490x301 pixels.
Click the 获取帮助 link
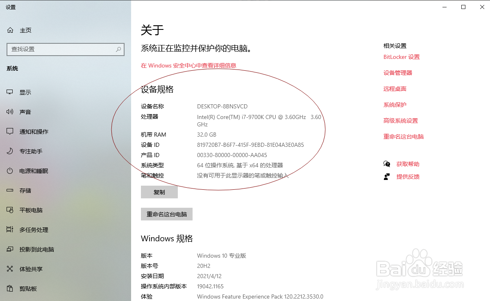408,164
